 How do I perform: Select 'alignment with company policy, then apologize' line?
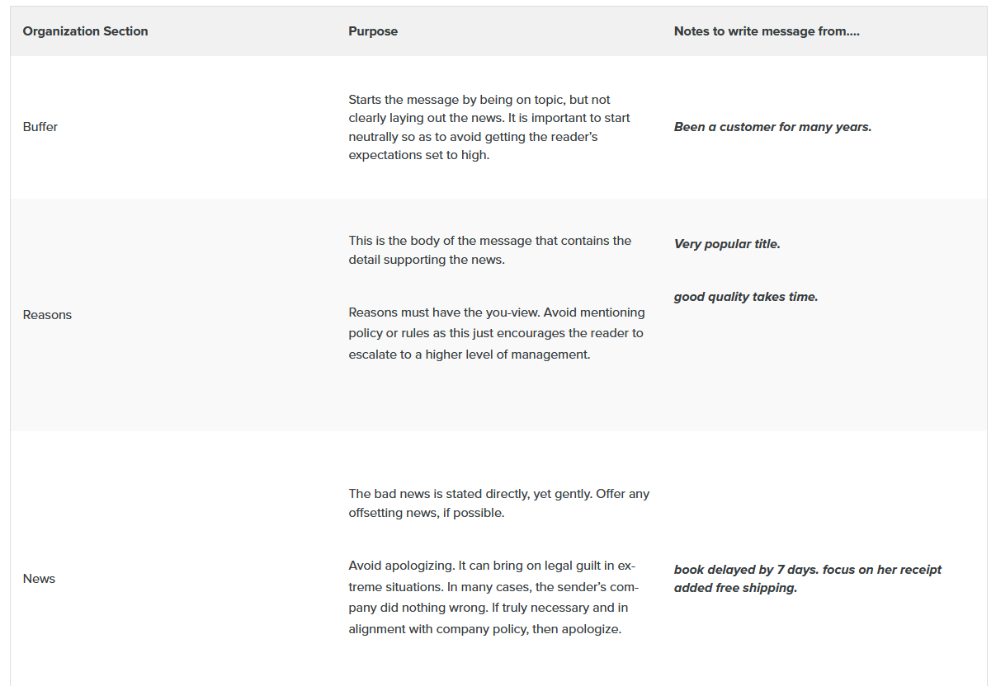click(484, 628)
